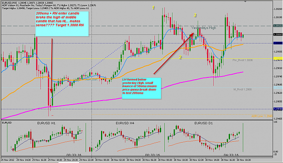Click the 1.29745 price scale label
The image size is (283, 163).
278,77
